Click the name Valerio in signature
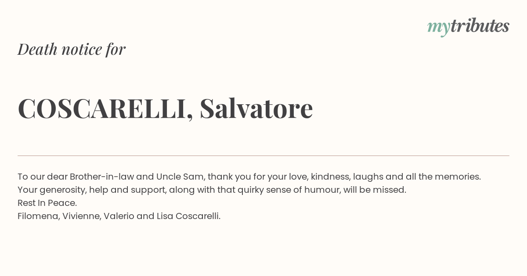The image size is (527, 276). point(119,216)
